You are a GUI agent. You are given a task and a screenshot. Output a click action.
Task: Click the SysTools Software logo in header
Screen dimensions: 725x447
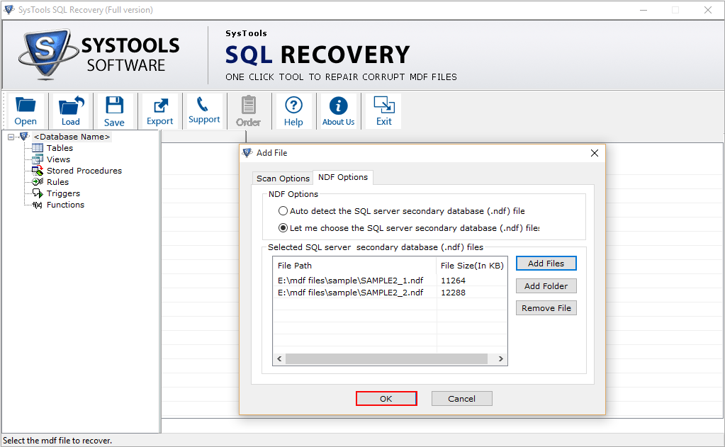(99, 55)
